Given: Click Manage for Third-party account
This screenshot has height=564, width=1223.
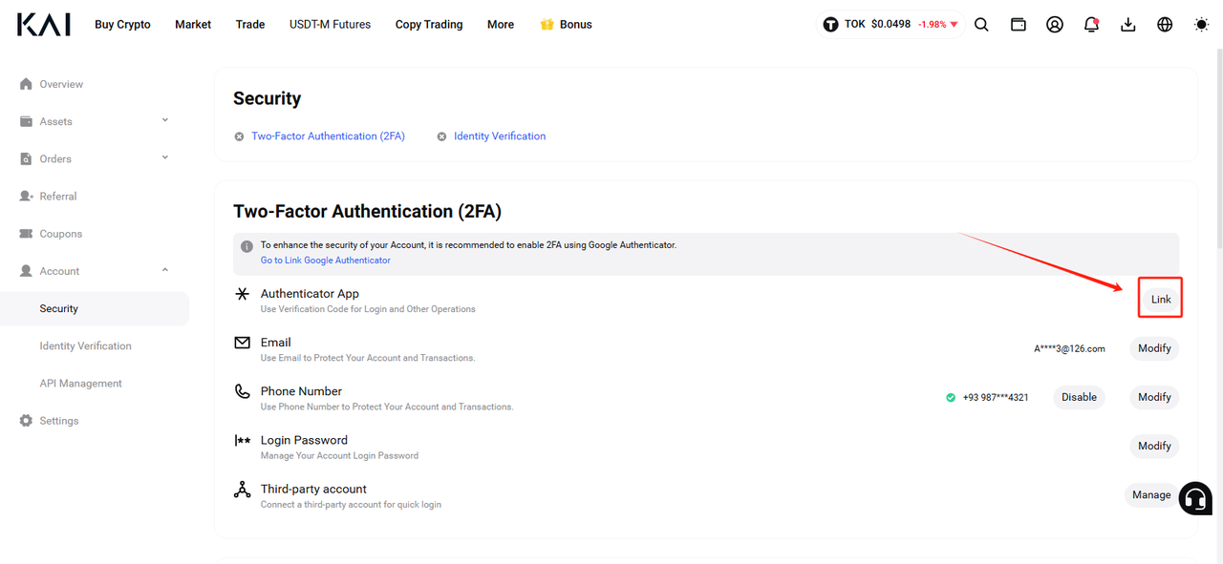Looking at the screenshot, I should tap(1151, 494).
